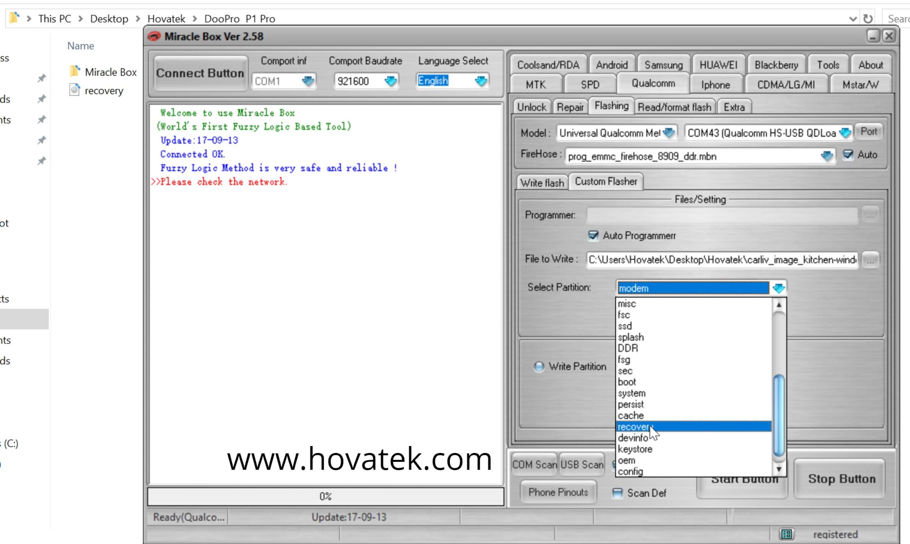Open the Comport Baudrate 921600 dropdown

pyautogui.click(x=390, y=81)
